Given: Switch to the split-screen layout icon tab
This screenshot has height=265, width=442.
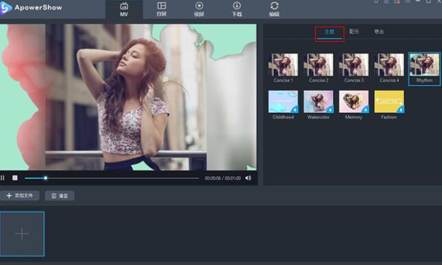Looking at the screenshot, I should 162,10.
